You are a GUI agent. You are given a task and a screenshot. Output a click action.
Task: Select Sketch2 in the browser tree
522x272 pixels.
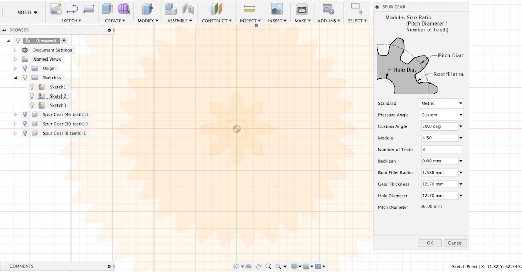[58, 96]
